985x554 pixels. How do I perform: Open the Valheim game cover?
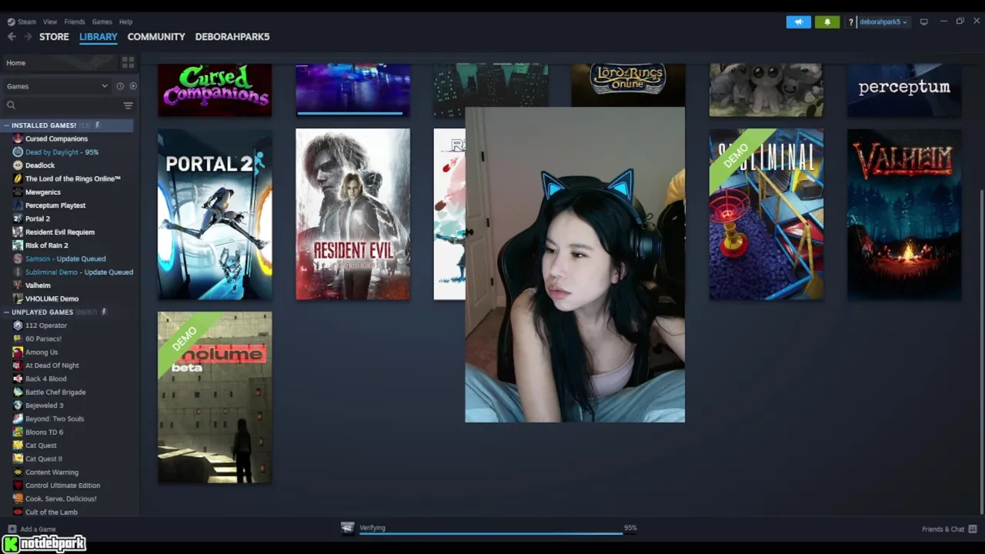coord(904,215)
